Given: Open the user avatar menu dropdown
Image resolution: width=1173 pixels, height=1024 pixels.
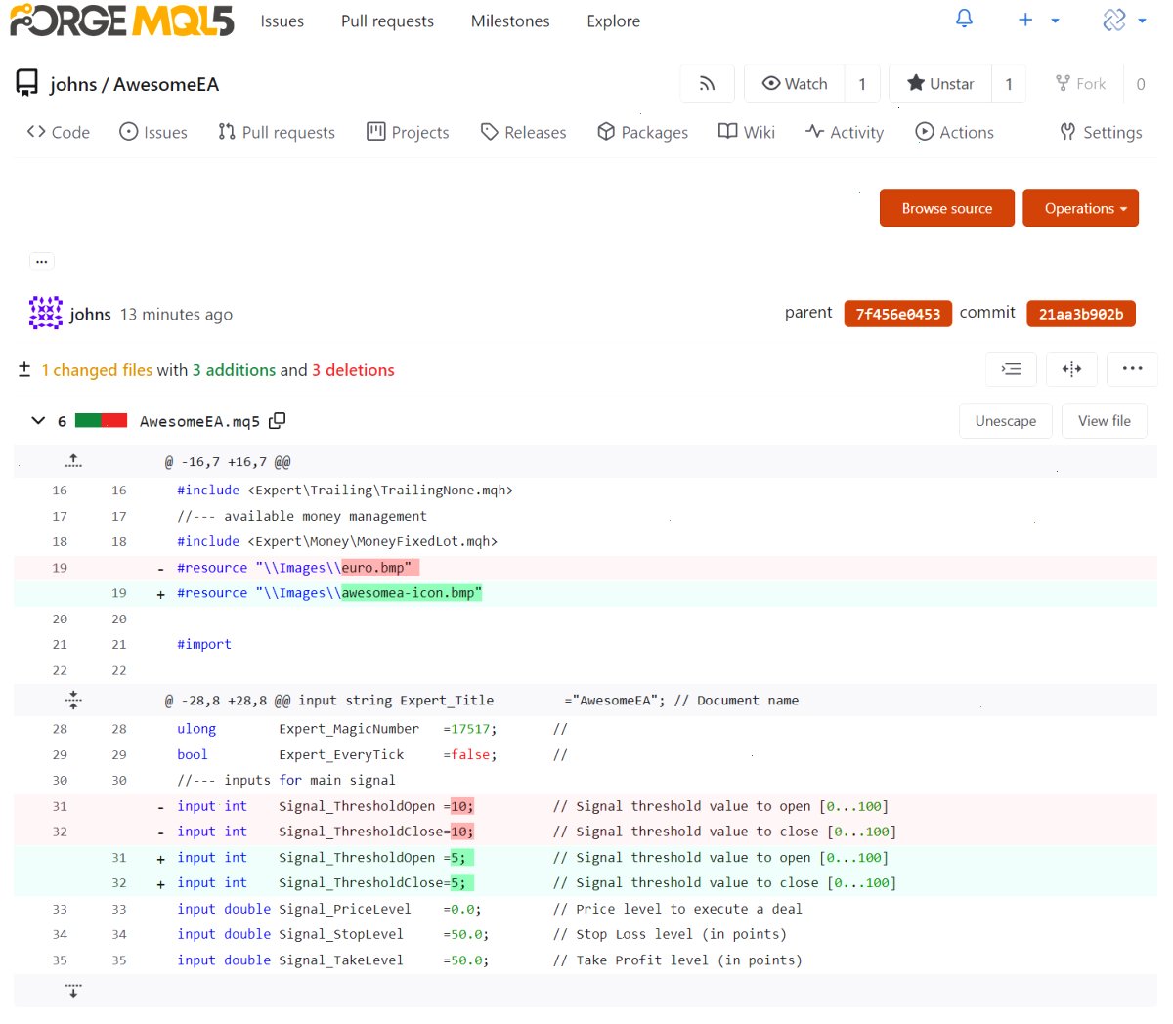Looking at the screenshot, I should tap(1124, 20).
